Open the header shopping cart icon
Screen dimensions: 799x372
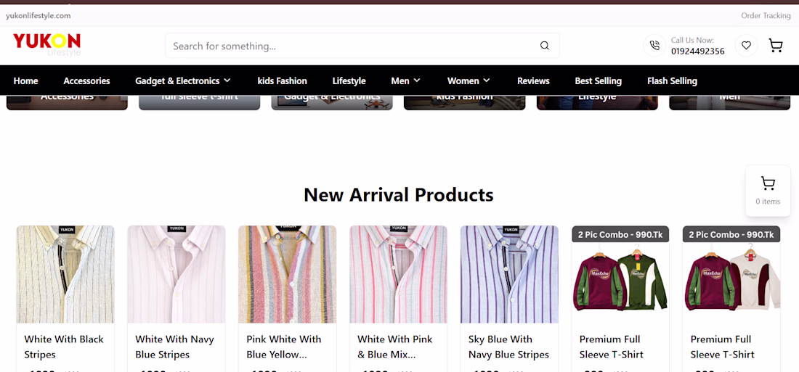coord(776,46)
